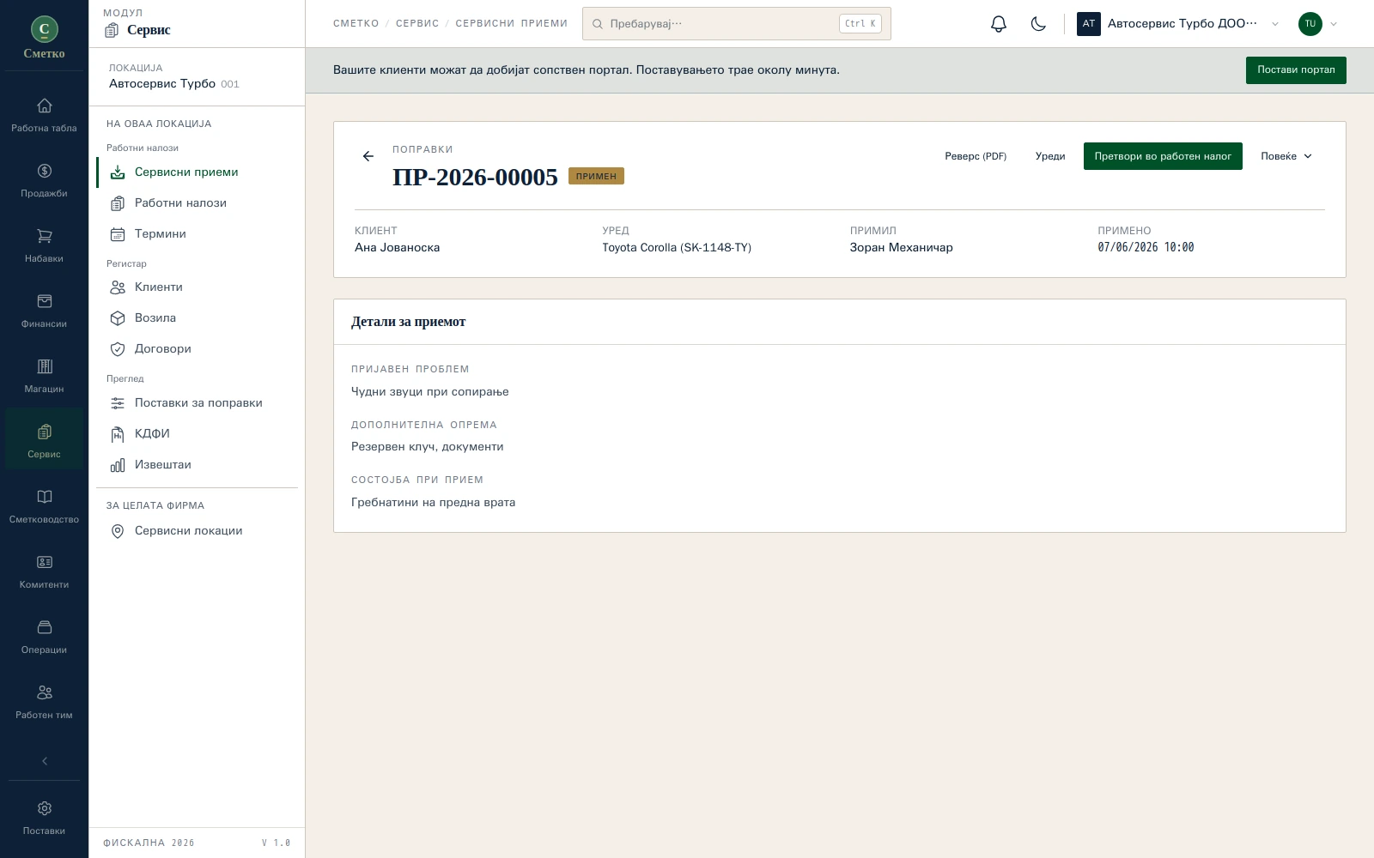Open the КДФИ menu item
This screenshot has width=1374, height=858.
pyautogui.click(x=198, y=433)
